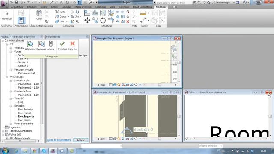Image resolution: width=274 pixels, height=154 pixels.
Task: Click the Array tool icon
Action: pos(118,17)
